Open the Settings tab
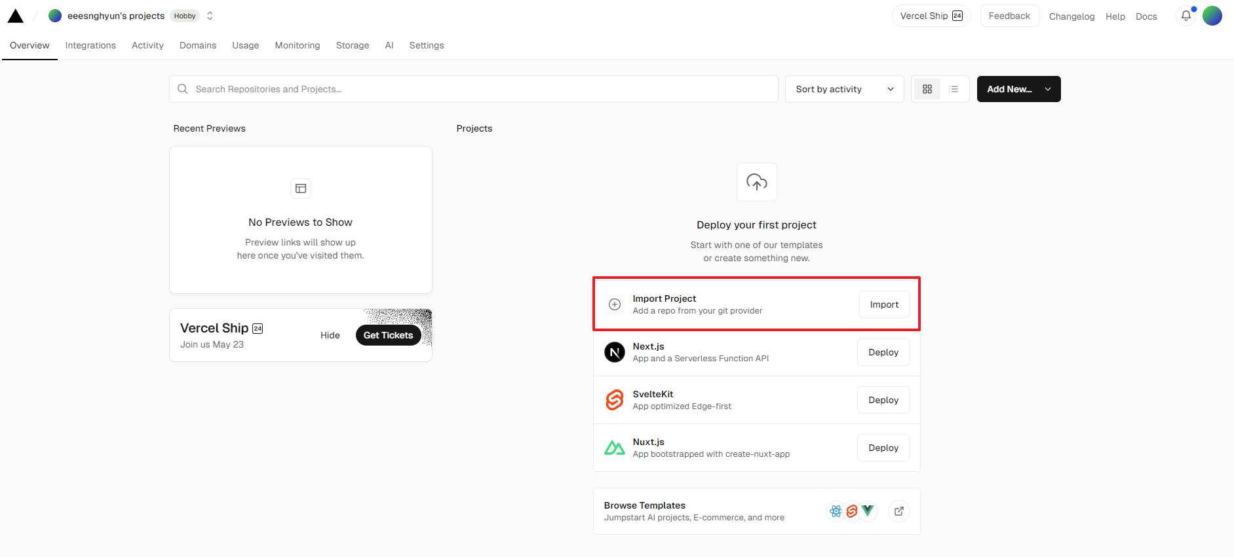 [427, 45]
